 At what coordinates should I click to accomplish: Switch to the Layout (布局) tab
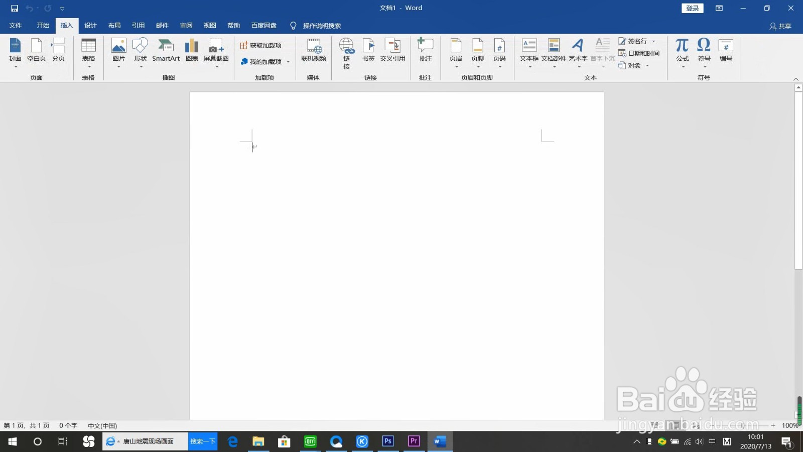tap(114, 26)
